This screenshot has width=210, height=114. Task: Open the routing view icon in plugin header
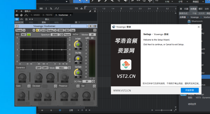pos(26,15)
